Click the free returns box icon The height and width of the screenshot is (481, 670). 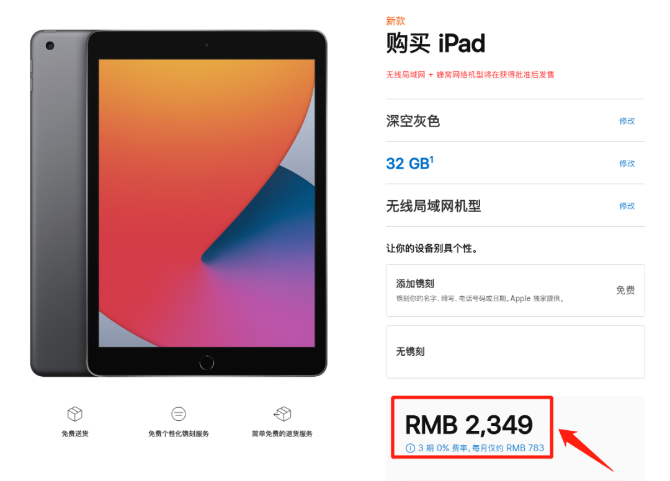coord(282,413)
